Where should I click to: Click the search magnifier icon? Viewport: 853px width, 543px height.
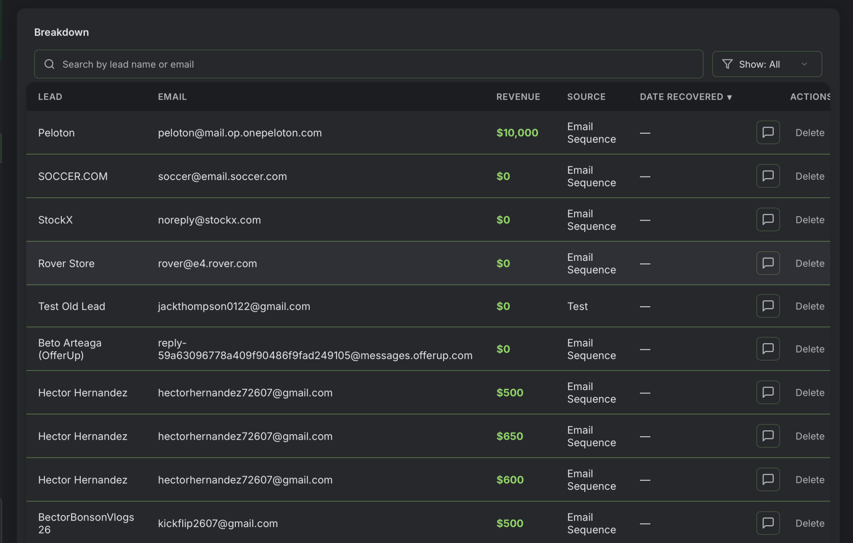point(49,64)
